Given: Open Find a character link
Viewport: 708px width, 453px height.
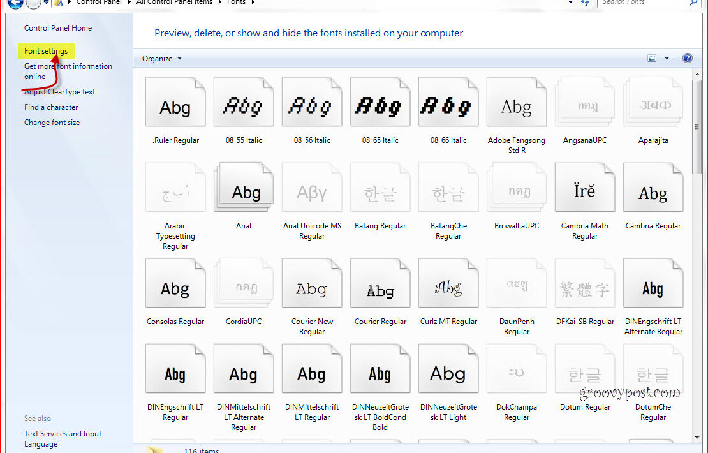Looking at the screenshot, I should pyautogui.click(x=51, y=107).
